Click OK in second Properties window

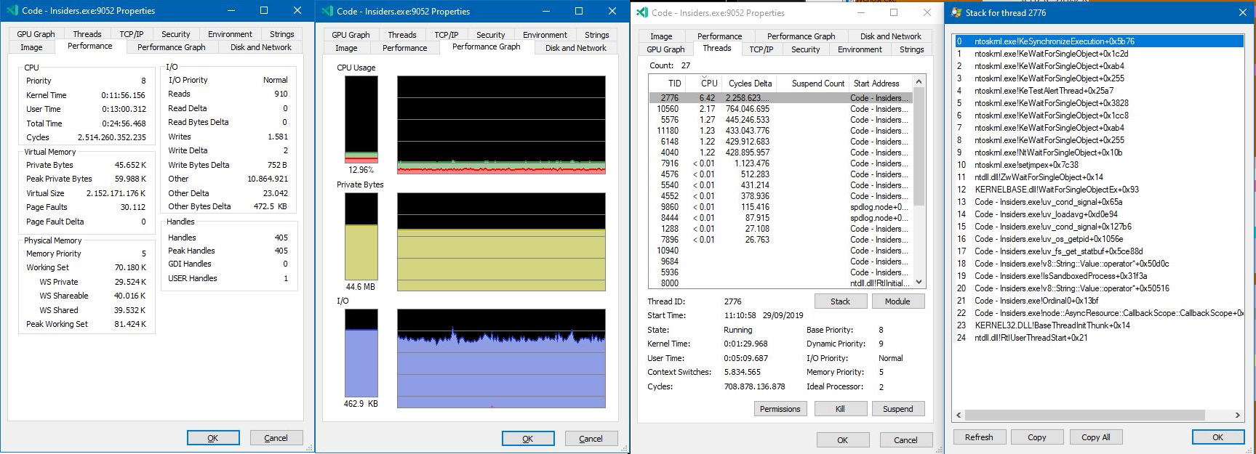coord(528,439)
